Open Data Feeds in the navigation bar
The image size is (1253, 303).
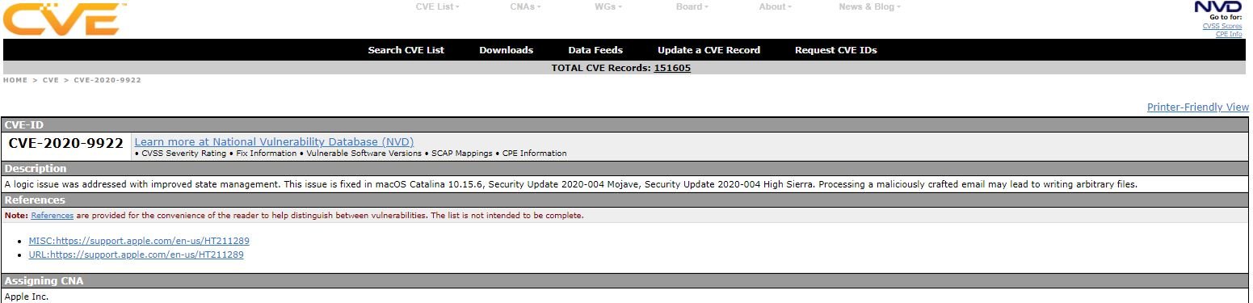[595, 50]
